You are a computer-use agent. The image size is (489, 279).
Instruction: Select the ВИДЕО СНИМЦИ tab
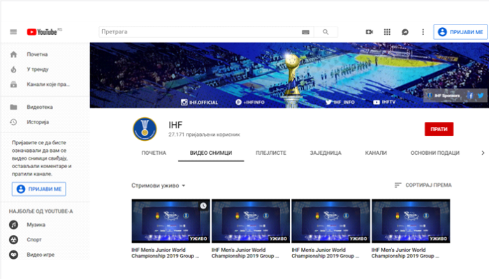[x=211, y=153]
